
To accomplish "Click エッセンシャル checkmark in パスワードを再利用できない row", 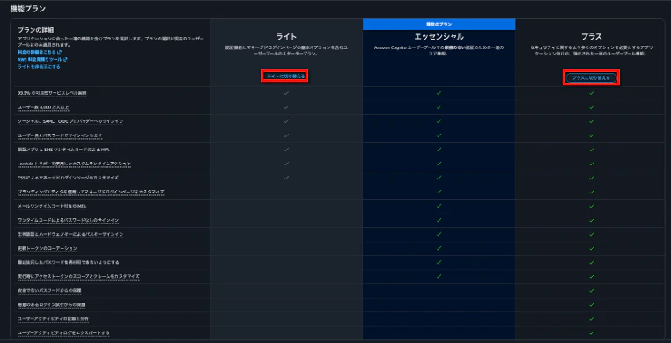I will pos(439,262).
